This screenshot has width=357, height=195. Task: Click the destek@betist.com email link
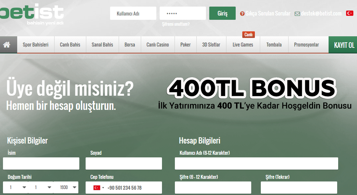(x=321, y=14)
